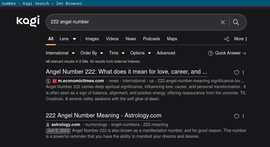Click the magnifying glass search icon
Screen dimensions: 270x147
coord(236,22)
